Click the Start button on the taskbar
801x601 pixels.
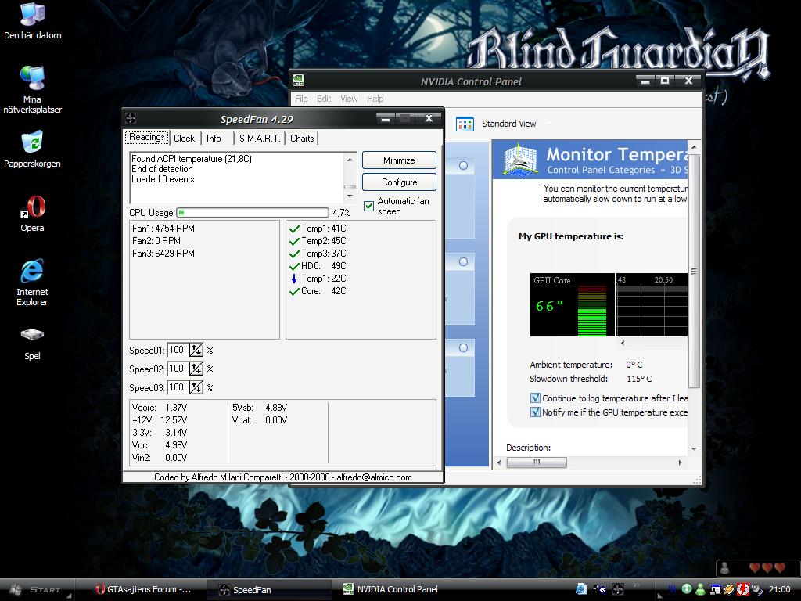pos(37,589)
